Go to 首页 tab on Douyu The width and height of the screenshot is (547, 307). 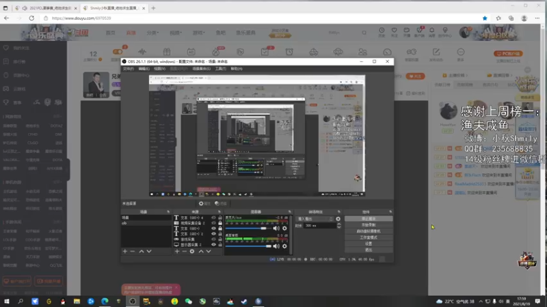[x=110, y=33]
